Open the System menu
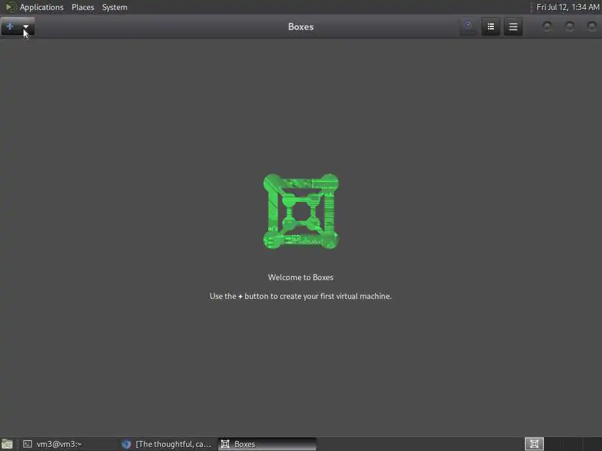Screen dimensions: 602x451 coord(115,7)
